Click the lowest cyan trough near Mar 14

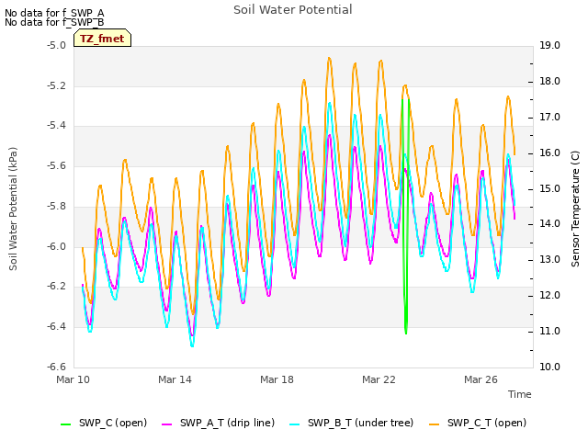coord(192,345)
